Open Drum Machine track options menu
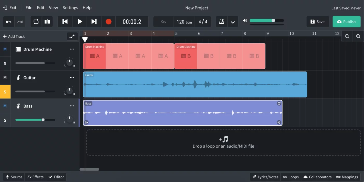 pos(72,49)
